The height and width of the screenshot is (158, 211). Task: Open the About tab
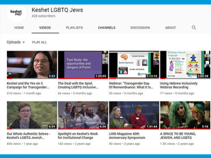click(x=170, y=28)
